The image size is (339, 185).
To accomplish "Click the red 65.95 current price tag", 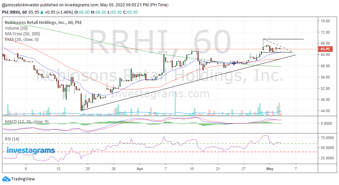I will click(x=324, y=49).
